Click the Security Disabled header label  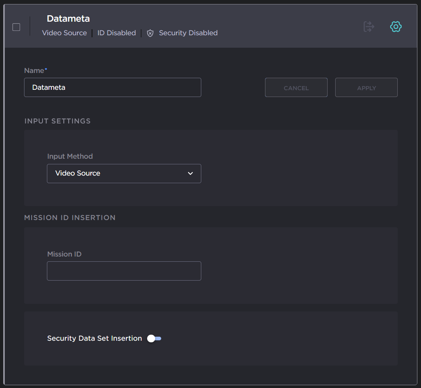188,33
